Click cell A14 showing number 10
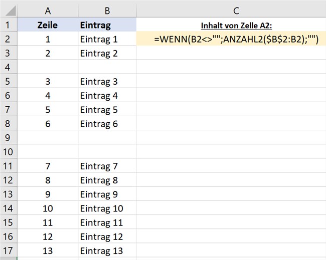Screen dimensions: 326x260 [x=48, y=208]
